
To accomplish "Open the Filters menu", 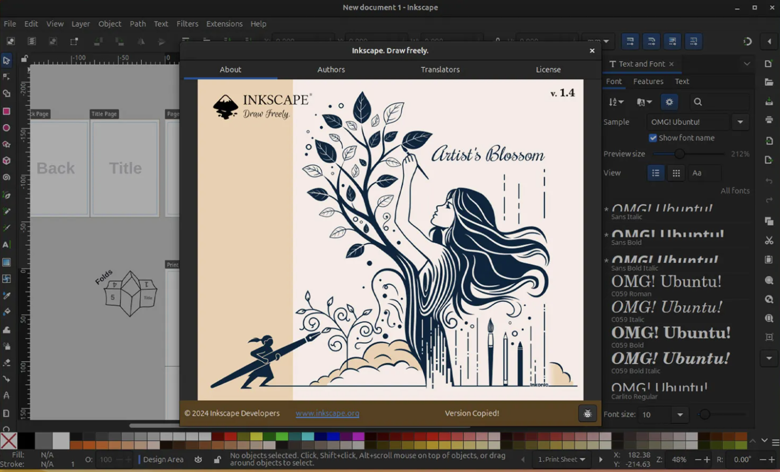I will [187, 24].
